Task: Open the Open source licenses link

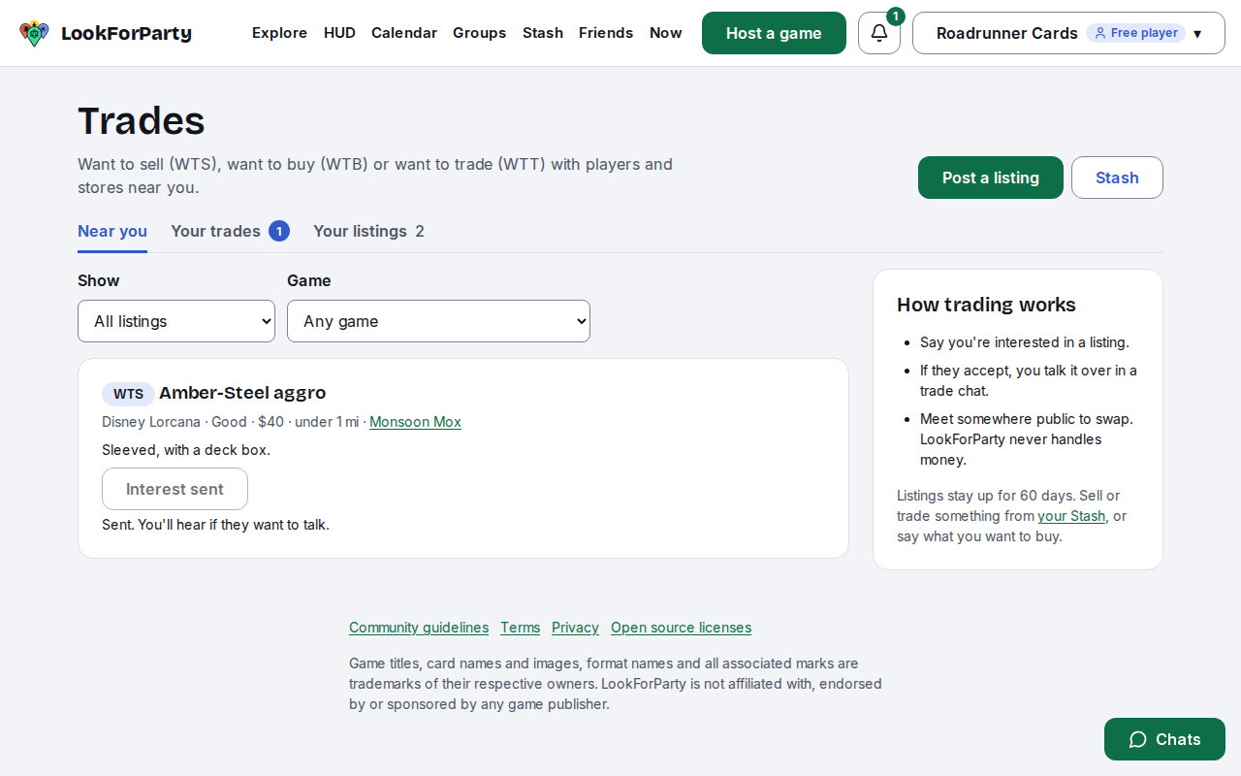Action: tap(681, 628)
